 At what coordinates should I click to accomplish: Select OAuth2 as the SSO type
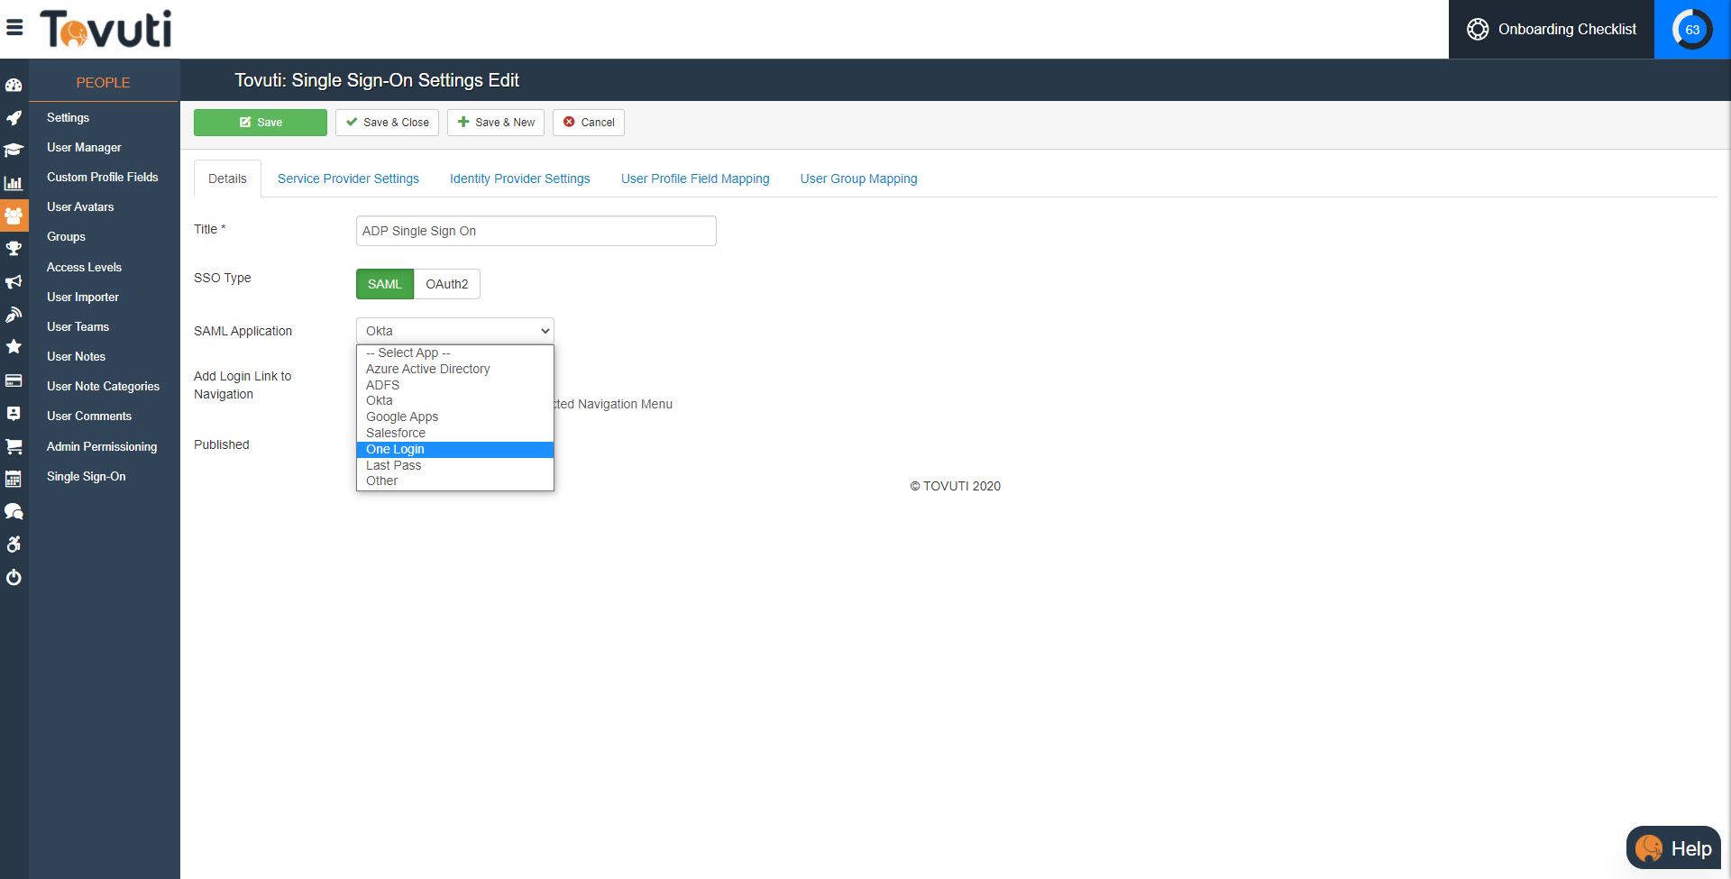pos(447,284)
